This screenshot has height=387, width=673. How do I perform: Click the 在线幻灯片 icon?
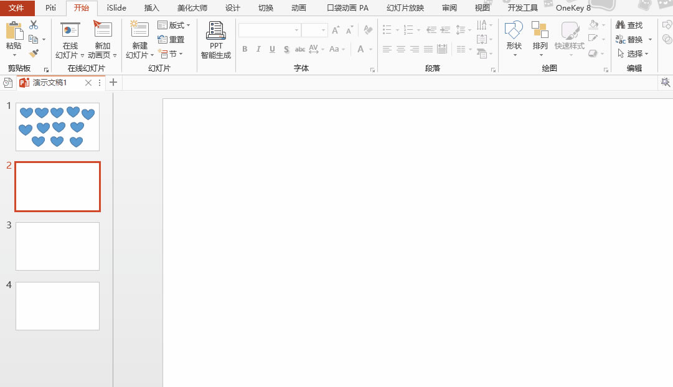click(x=70, y=30)
